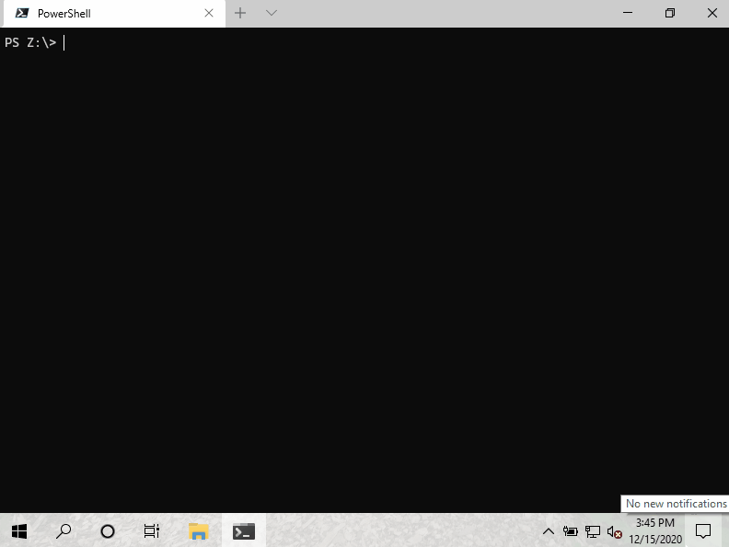Close the PowerShell tab

click(x=209, y=14)
